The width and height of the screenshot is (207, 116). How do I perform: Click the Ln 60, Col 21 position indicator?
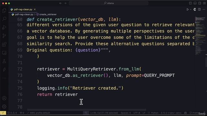point(104,113)
